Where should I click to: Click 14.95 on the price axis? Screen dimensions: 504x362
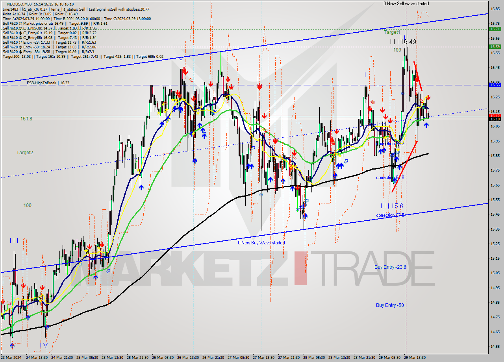[495, 288]
